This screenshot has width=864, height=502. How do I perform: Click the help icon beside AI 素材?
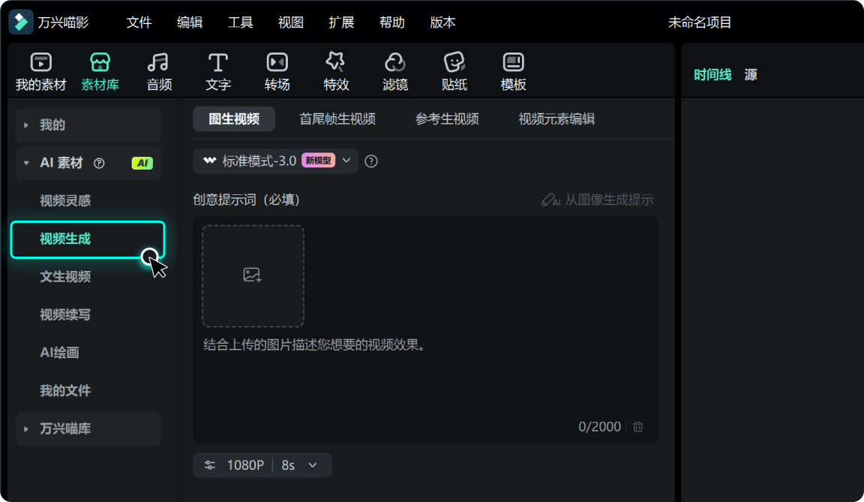99,163
